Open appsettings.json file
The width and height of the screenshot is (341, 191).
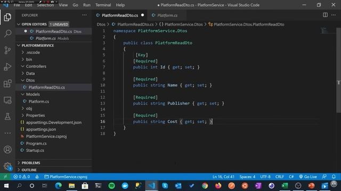pos(41,129)
